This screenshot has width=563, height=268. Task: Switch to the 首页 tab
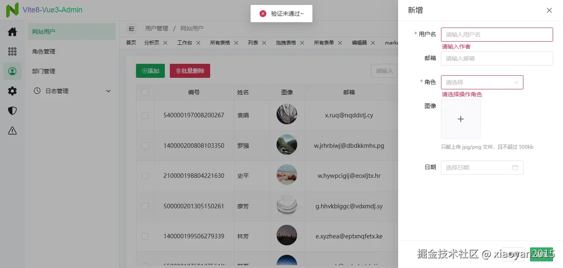[131, 43]
